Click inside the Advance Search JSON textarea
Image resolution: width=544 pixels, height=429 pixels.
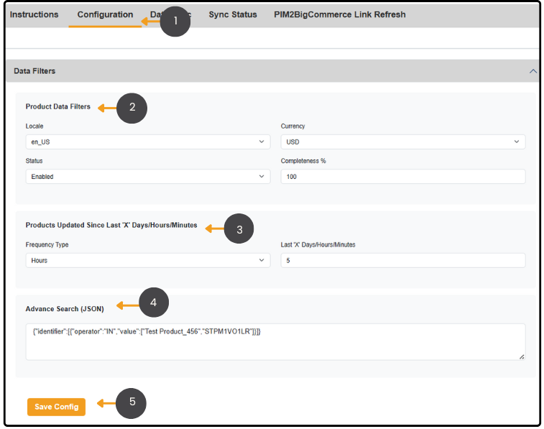point(273,341)
